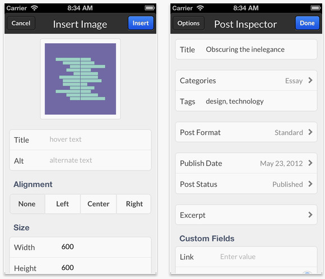Tap the battery icon on Post Inspector screen
This screenshot has height=279, width=325.
click(x=315, y=8)
